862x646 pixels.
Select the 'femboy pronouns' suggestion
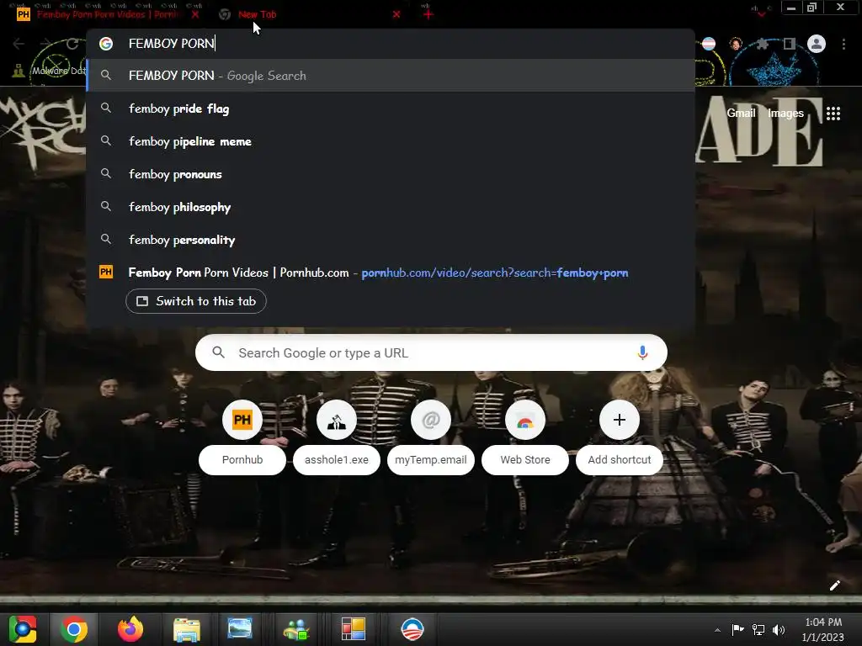click(x=391, y=174)
